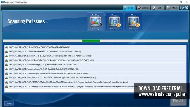Click the Cancel button

[x=9, y=103]
